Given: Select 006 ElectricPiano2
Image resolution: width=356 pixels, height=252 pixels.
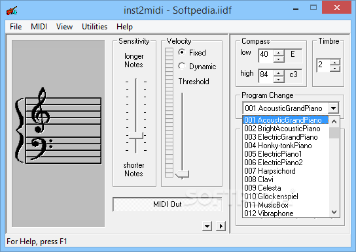Looking at the screenshot, I should coord(285,163).
